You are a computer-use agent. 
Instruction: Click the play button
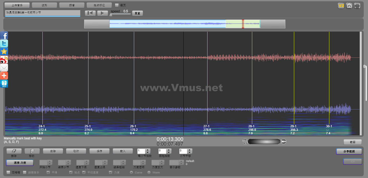pyautogui.click(x=102, y=13)
